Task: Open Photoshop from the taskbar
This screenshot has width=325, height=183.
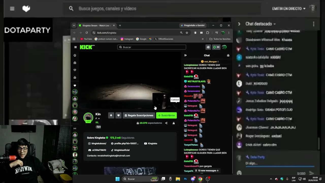Action: click(x=185, y=179)
